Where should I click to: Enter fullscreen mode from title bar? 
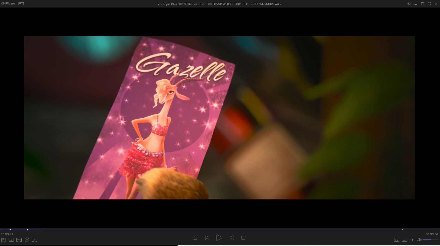429,4
